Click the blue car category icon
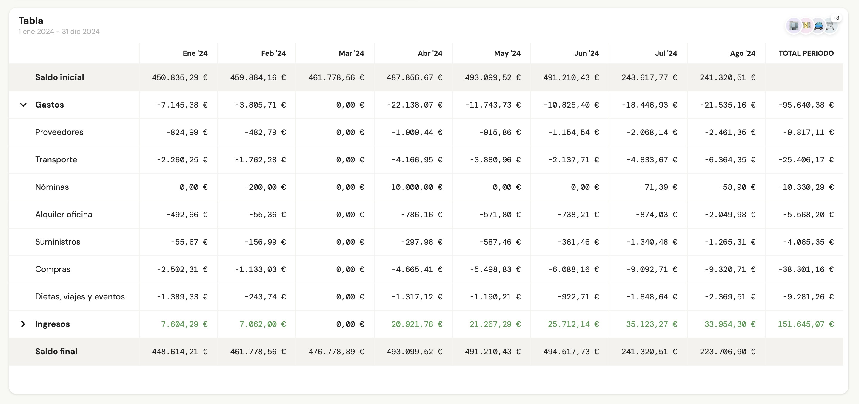Viewport: 859px width, 404px height. pyautogui.click(x=818, y=26)
